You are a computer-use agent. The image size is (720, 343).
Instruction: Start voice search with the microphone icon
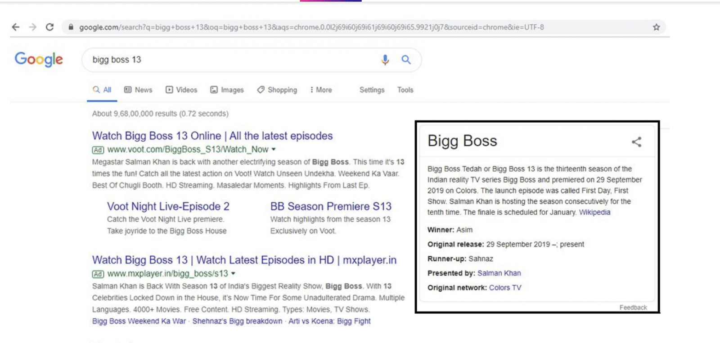click(x=385, y=60)
